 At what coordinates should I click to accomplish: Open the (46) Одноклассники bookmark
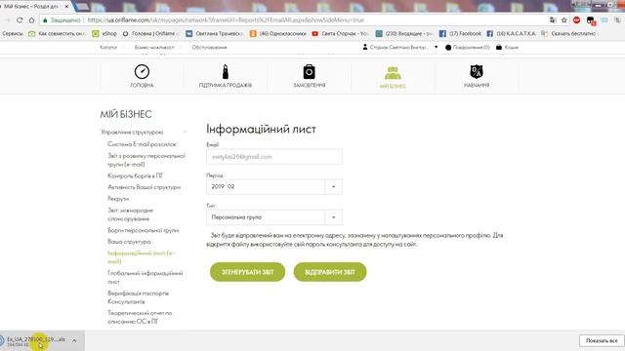(277, 34)
